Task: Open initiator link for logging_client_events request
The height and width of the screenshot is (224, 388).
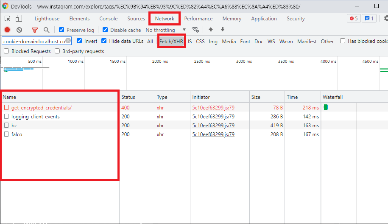Action: [x=213, y=117]
